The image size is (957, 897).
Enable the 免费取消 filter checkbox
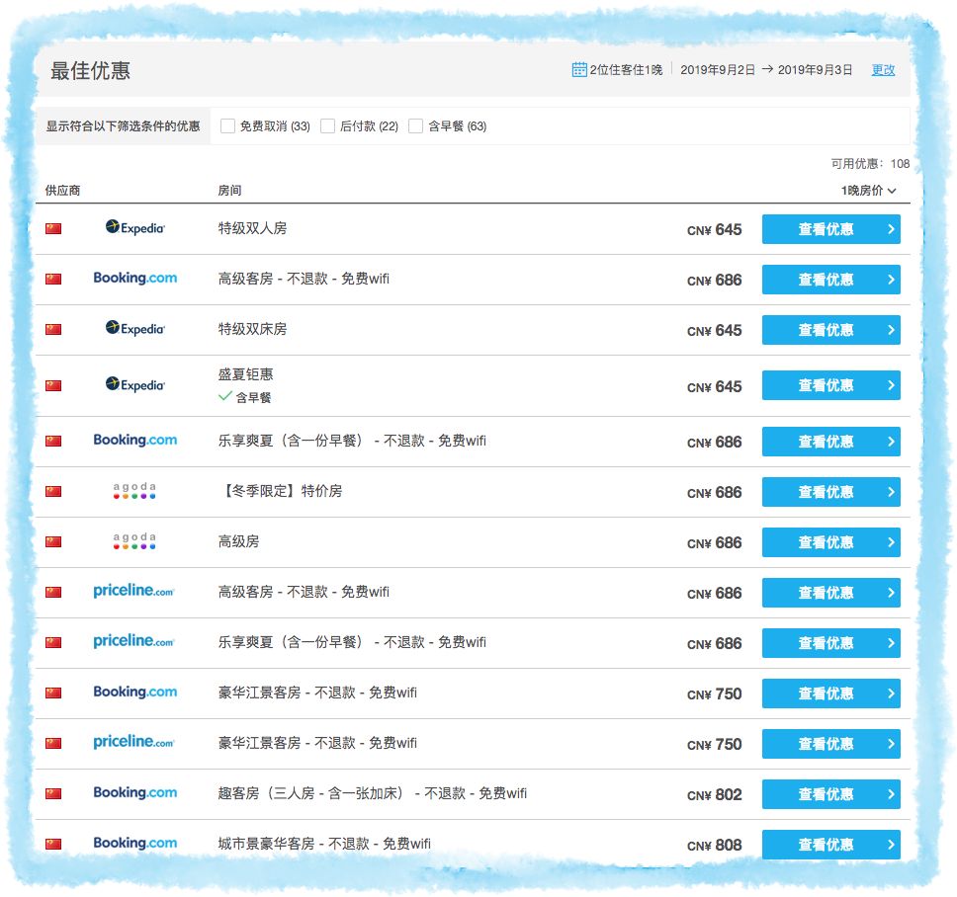(x=227, y=125)
